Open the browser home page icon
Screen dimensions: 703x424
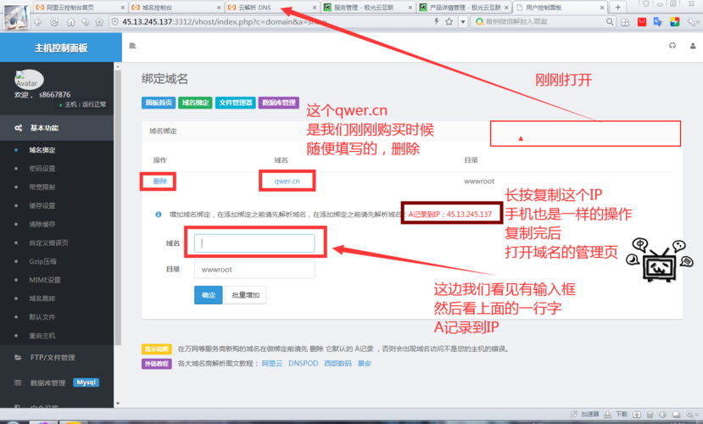pyautogui.click(x=70, y=22)
